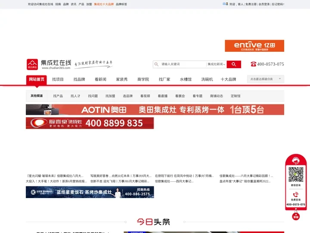Open the 找项目 nav item
This screenshot has width=310, height=233.
click(x=58, y=79)
